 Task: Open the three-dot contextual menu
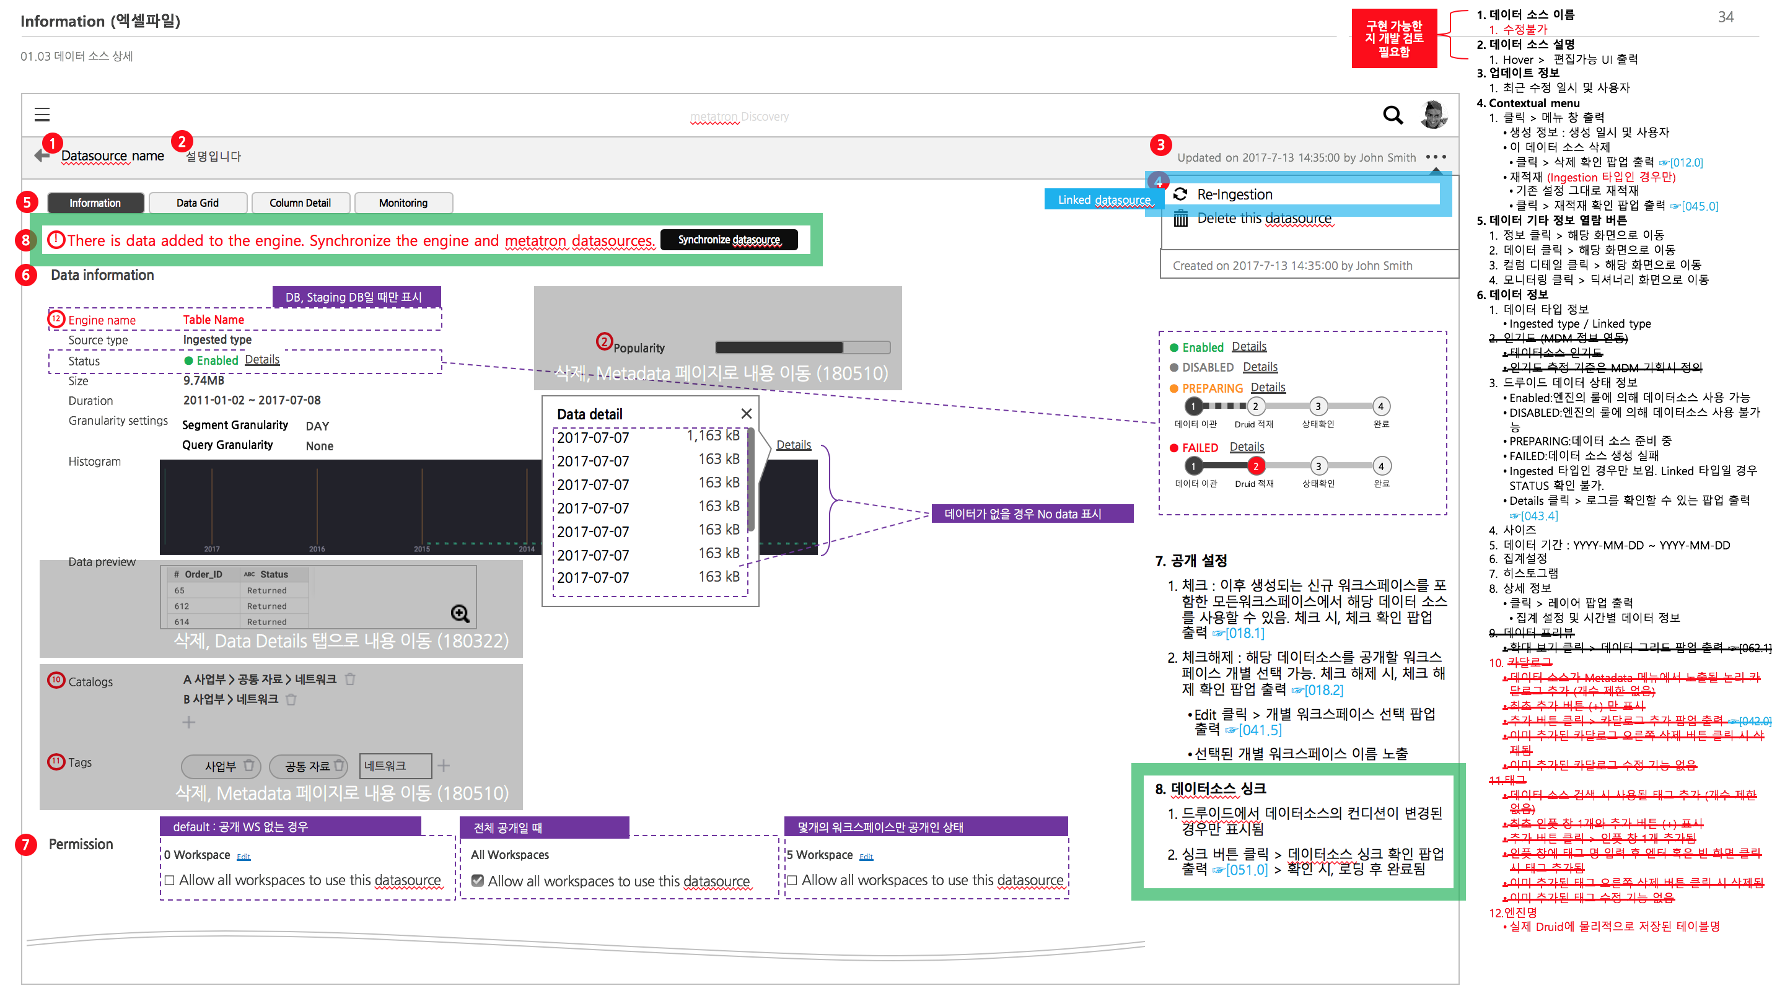(1436, 157)
